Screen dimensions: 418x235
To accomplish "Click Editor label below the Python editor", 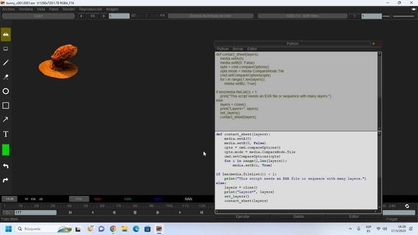I will click(x=354, y=217).
